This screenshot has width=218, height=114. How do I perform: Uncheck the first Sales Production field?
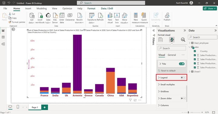click(x=195, y=55)
